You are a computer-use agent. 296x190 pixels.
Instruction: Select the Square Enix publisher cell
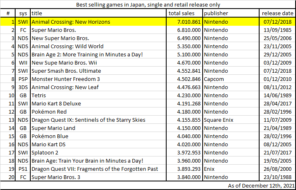pyautogui.click(x=231, y=120)
